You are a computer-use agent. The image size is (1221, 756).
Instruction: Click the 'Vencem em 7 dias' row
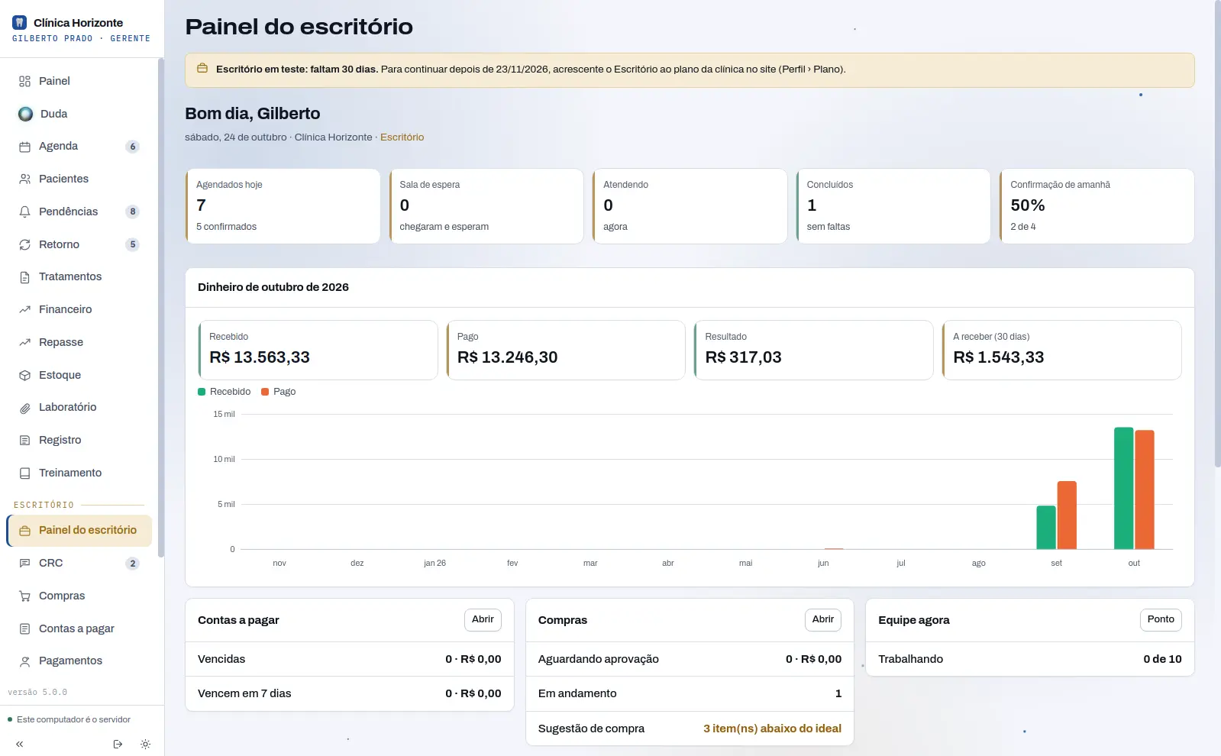click(x=350, y=693)
